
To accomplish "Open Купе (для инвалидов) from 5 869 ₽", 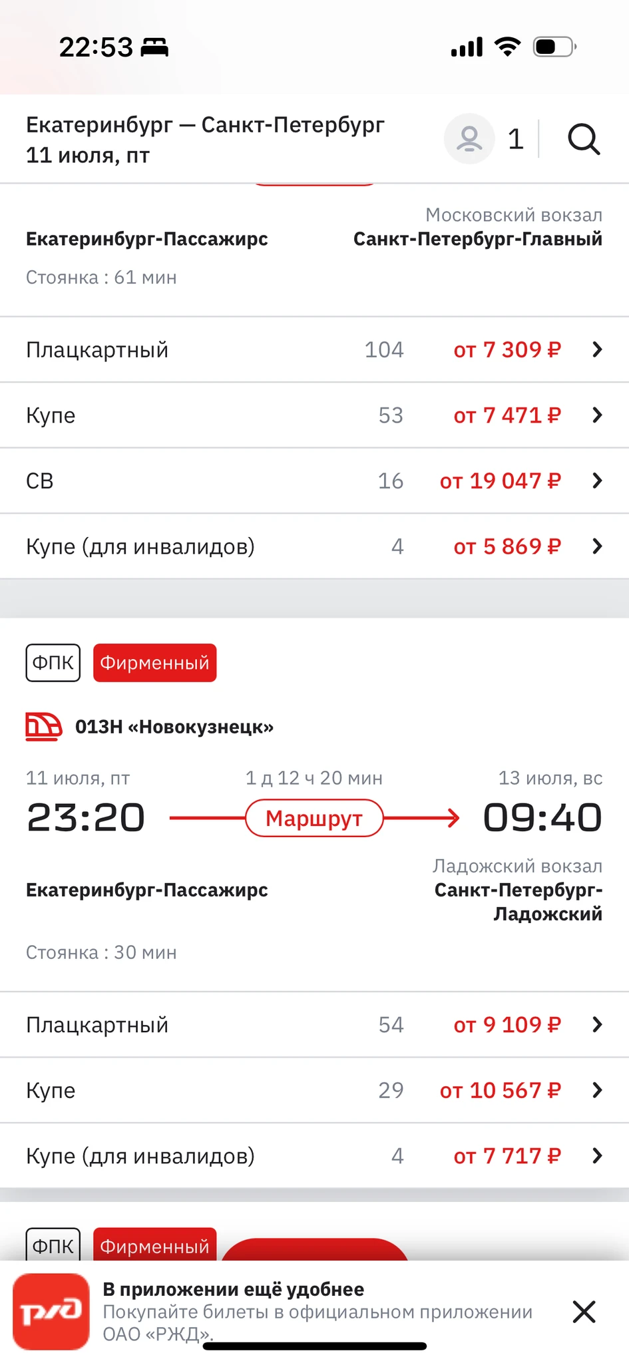I will pos(314,546).
